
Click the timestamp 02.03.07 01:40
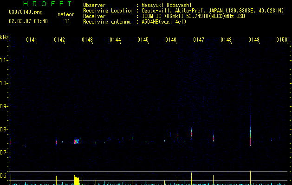point(28,21)
